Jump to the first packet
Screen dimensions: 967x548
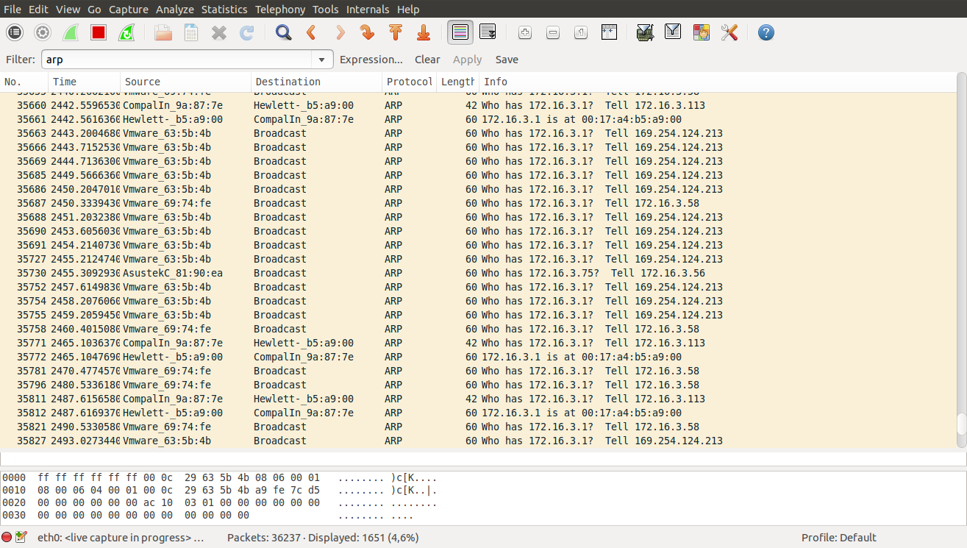pos(396,32)
